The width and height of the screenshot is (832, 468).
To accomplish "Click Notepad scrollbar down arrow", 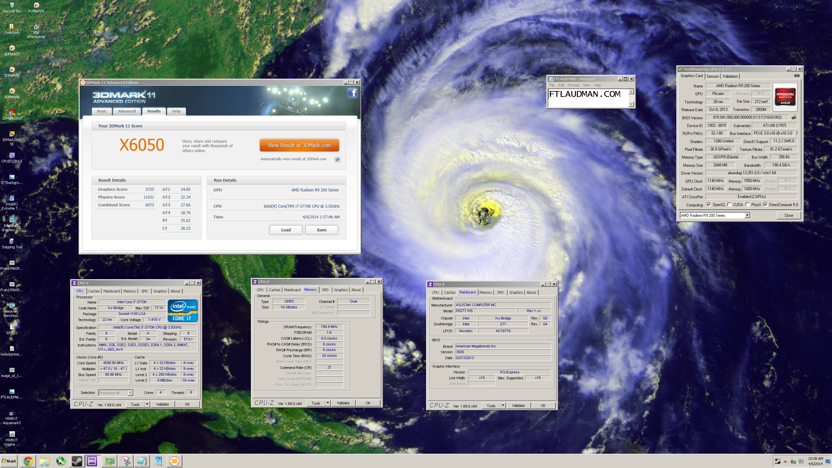I will pyautogui.click(x=631, y=104).
